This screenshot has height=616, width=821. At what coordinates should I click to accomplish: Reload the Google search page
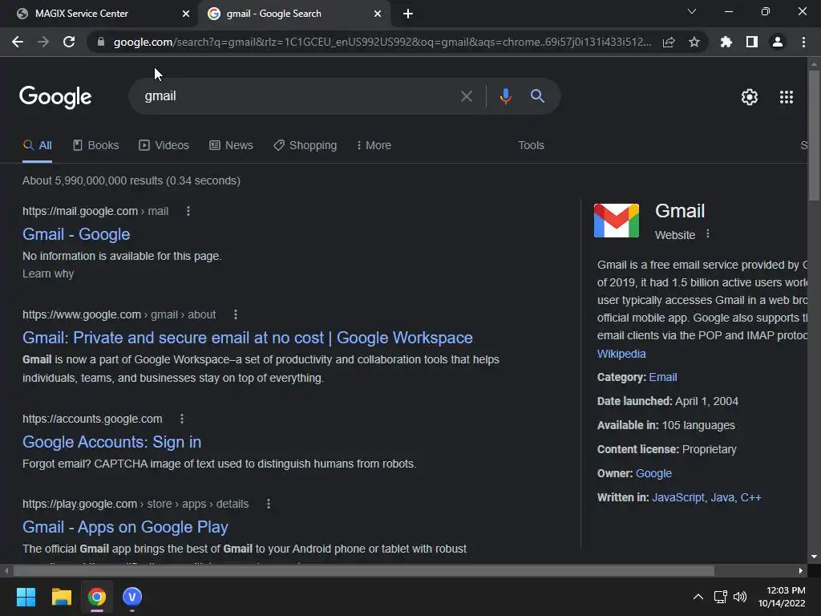[x=69, y=42]
